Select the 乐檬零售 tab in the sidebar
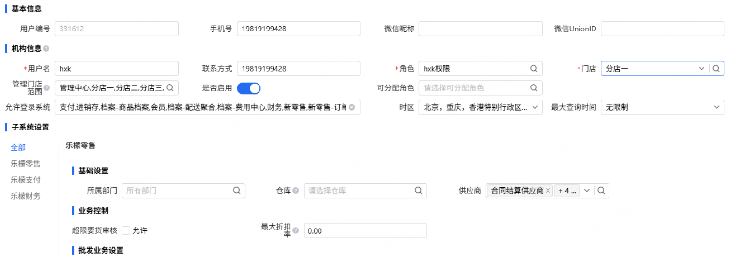The image size is (731, 258). coord(26,164)
